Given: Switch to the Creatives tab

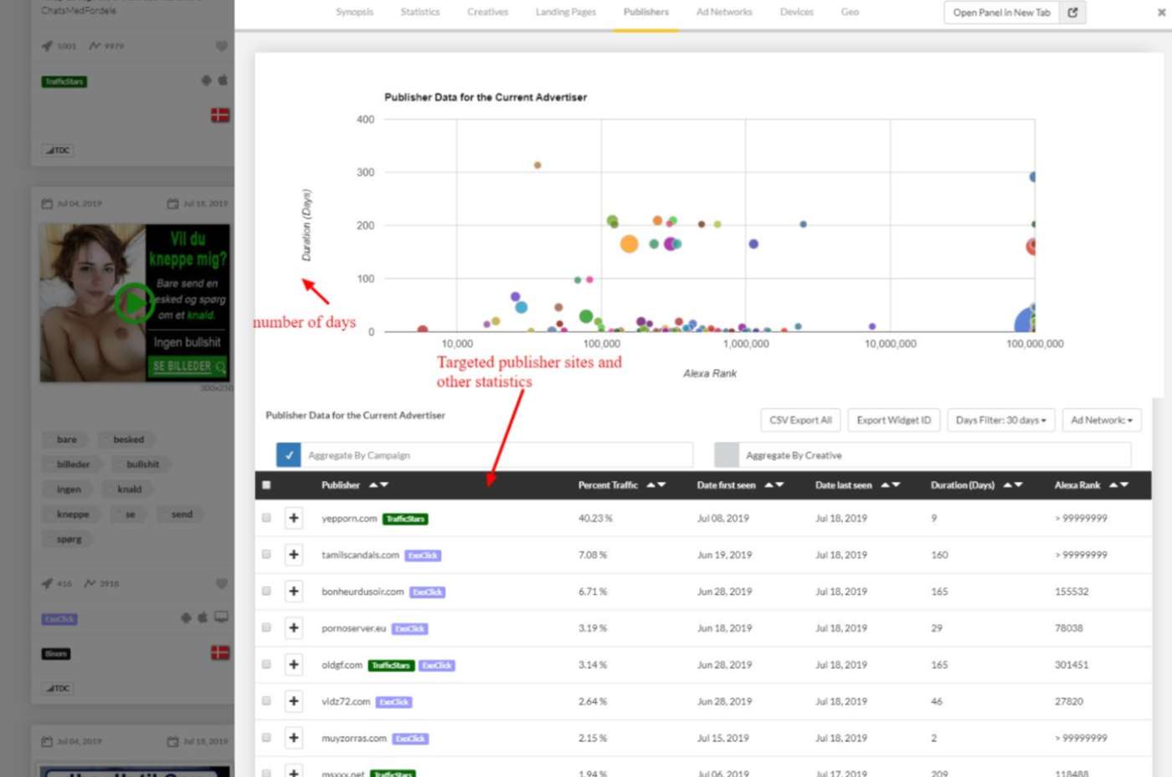Looking at the screenshot, I should pos(488,13).
